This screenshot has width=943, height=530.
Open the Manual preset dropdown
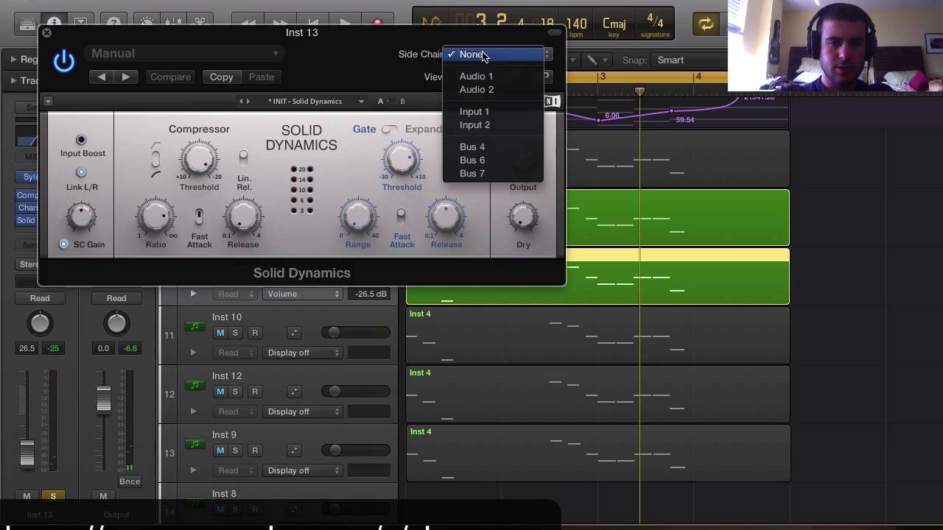(x=184, y=53)
